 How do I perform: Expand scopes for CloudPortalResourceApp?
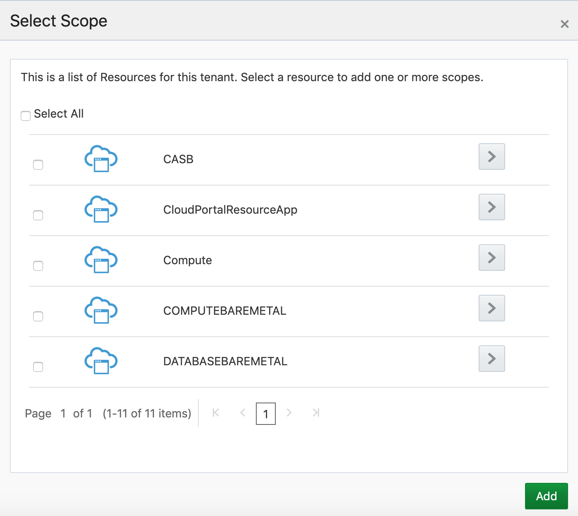coord(492,207)
